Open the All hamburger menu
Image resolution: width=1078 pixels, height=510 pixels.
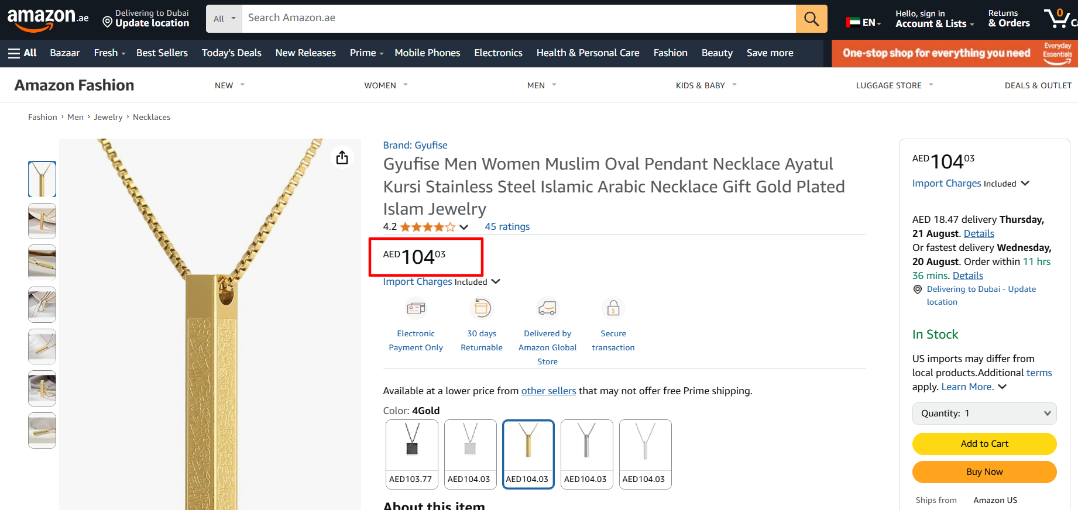pos(22,53)
